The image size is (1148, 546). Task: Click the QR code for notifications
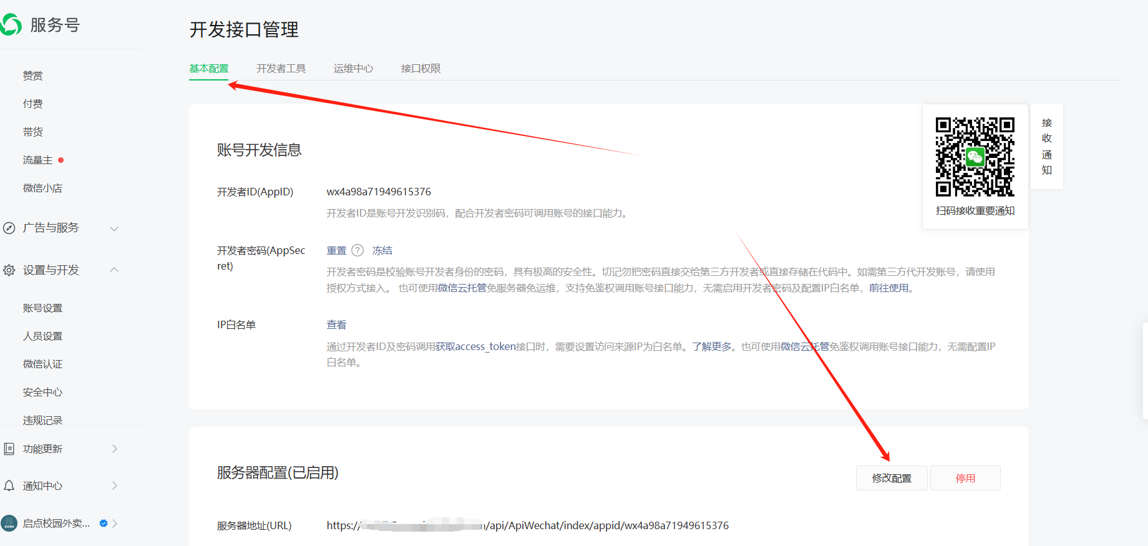[x=975, y=157]
